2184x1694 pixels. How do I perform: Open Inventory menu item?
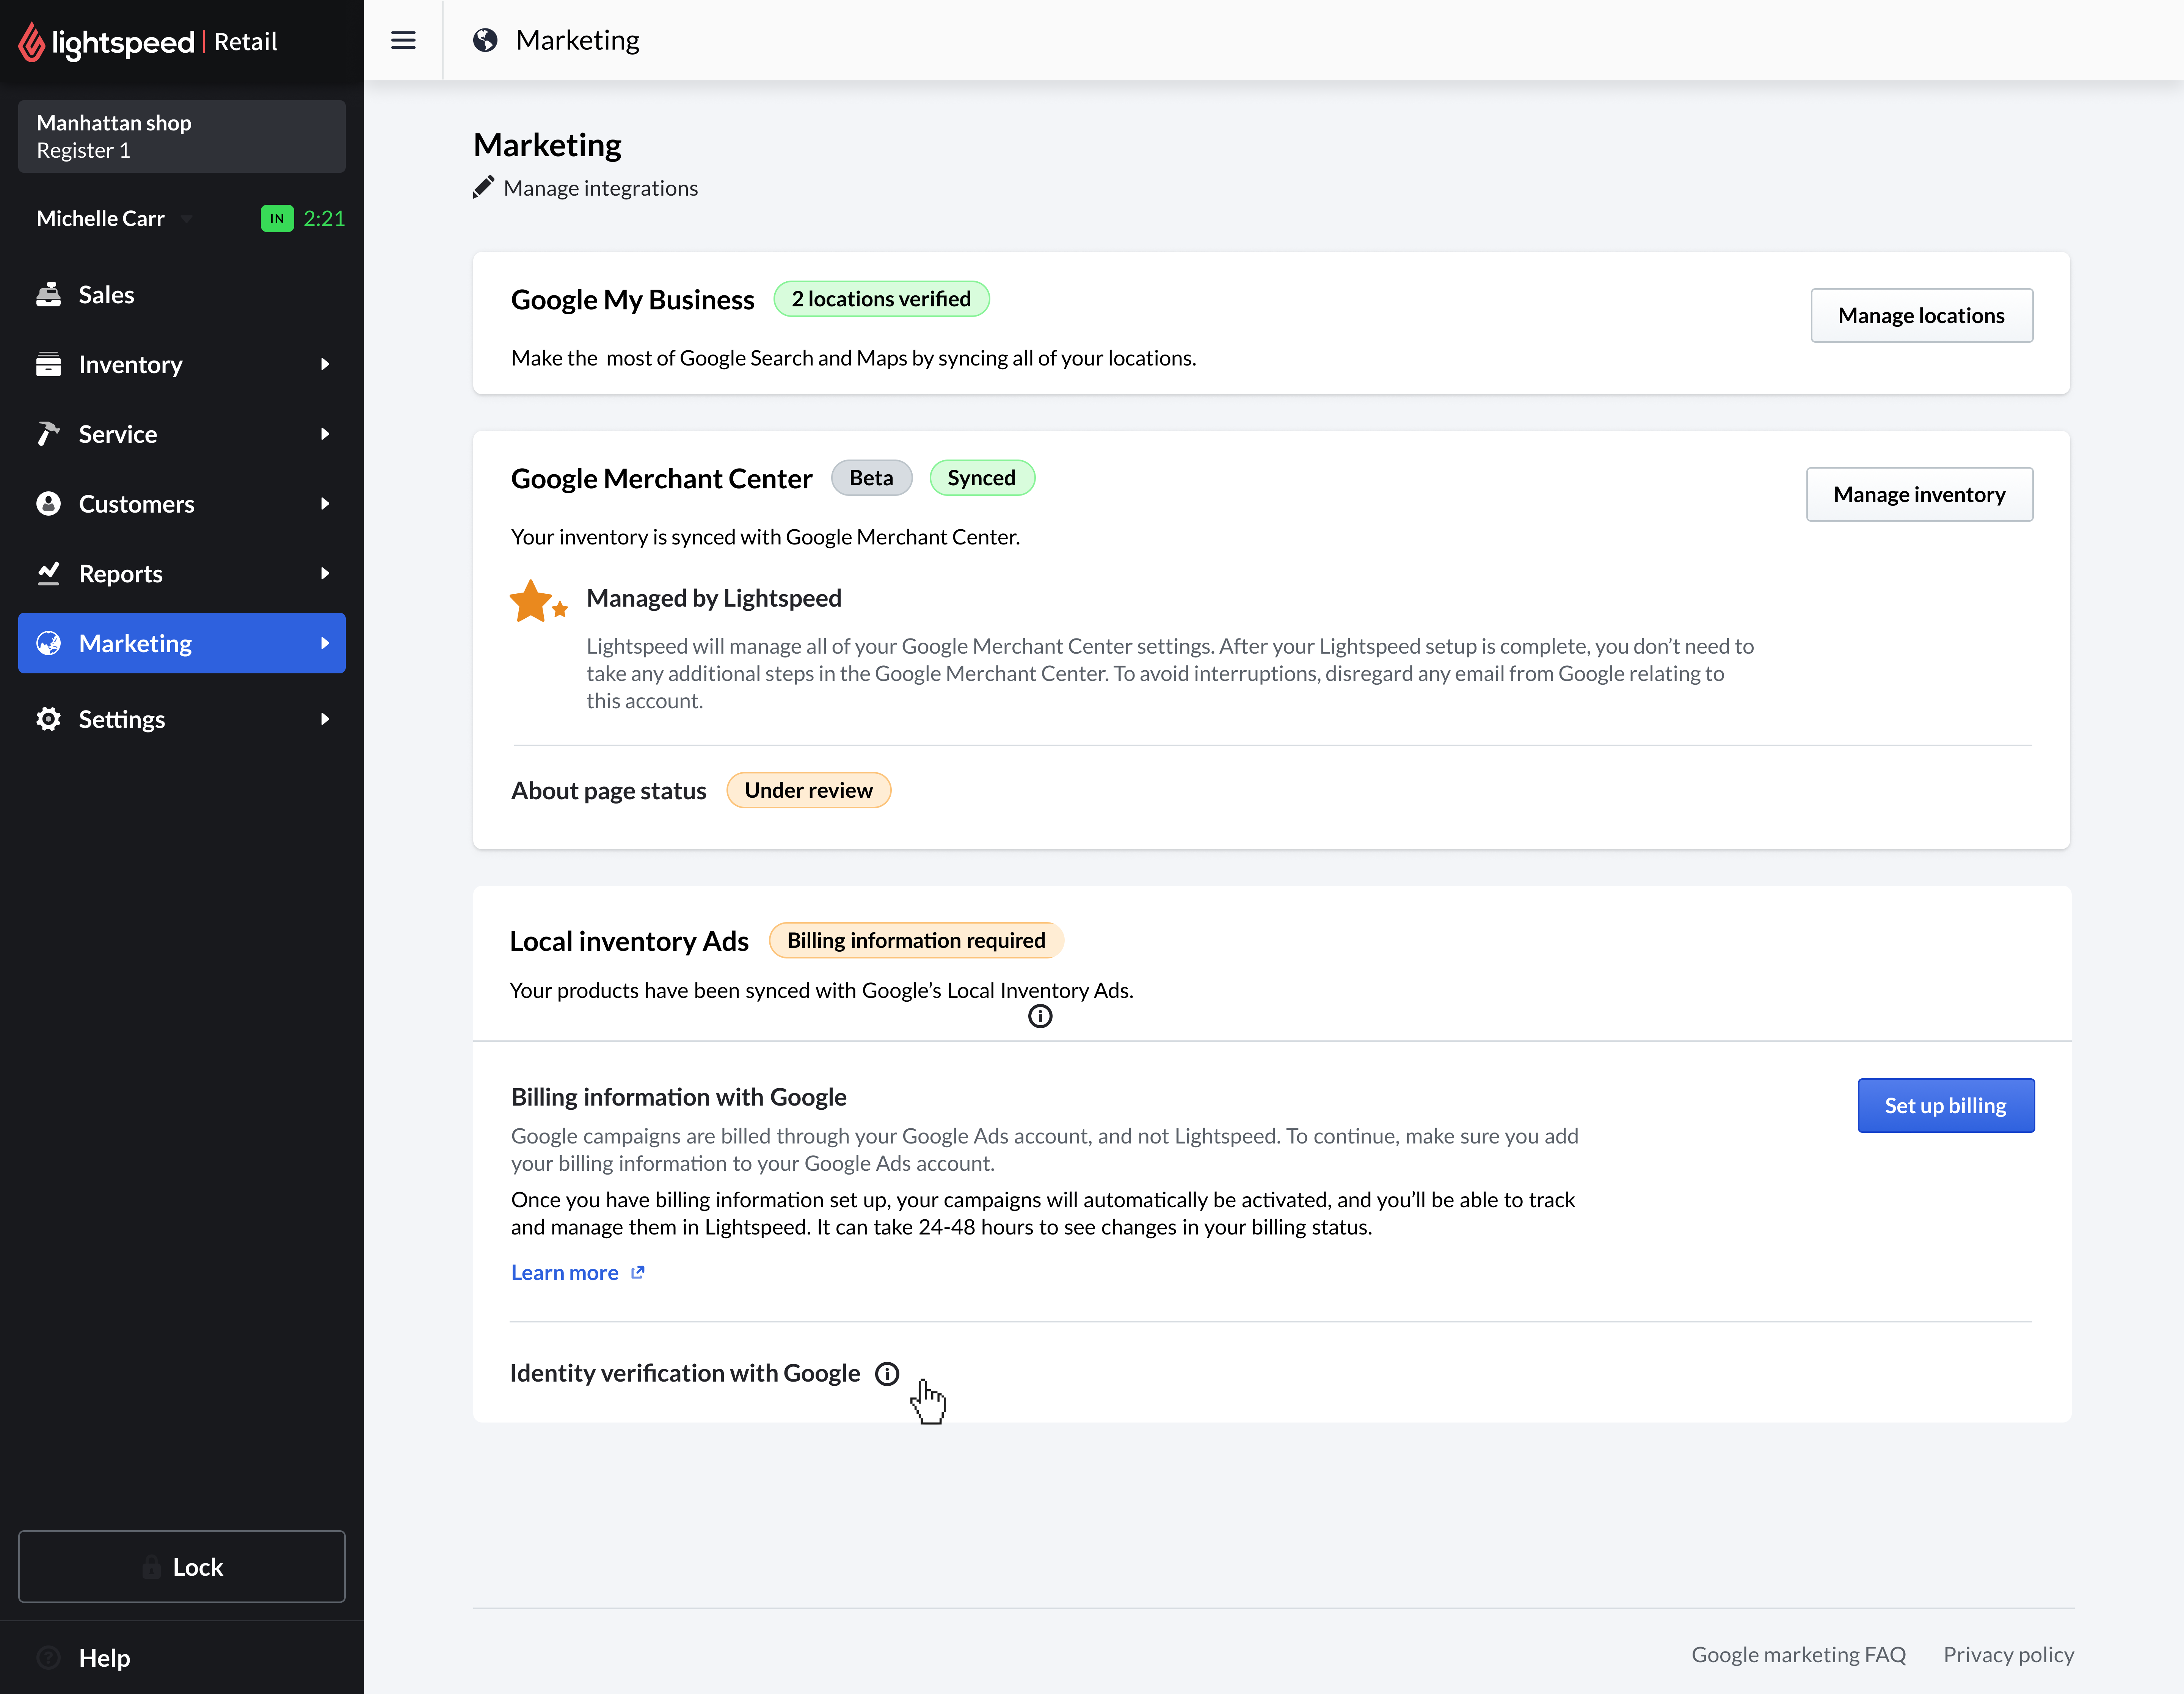point(182,364)
